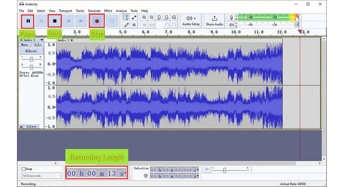Open the Tracks menu

pos(80,11)
